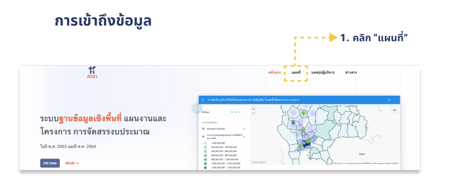Click the สกสว logo in the header
The image size is (454, 183).
click(92, 73)
